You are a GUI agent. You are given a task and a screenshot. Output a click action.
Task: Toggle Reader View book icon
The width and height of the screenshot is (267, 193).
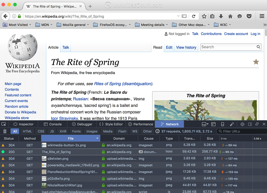[x=184, y=16]
